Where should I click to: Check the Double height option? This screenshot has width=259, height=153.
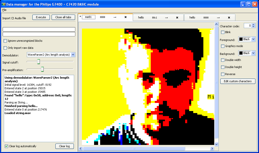(x=223, y=67)
